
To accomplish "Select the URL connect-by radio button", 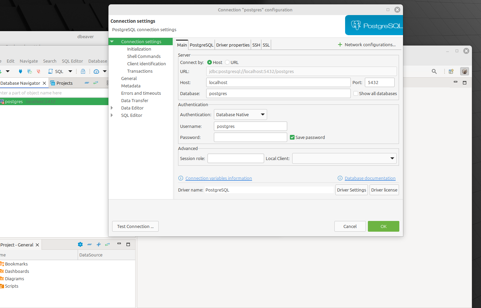I will [x=227, y=62].
